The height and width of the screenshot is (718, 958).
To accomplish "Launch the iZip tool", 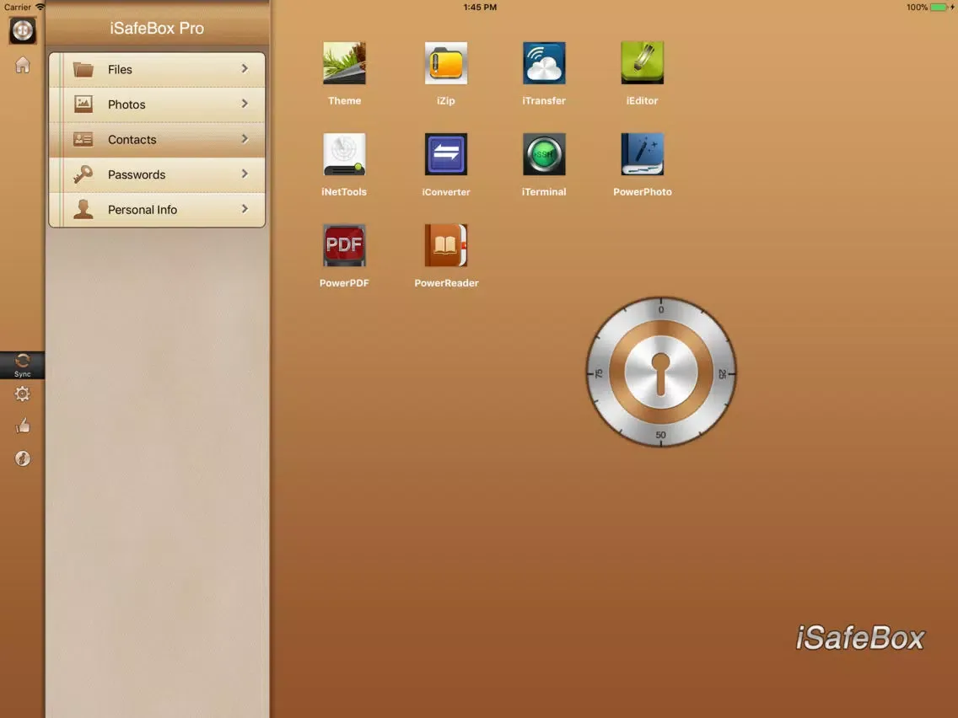I will coord(445,63).
